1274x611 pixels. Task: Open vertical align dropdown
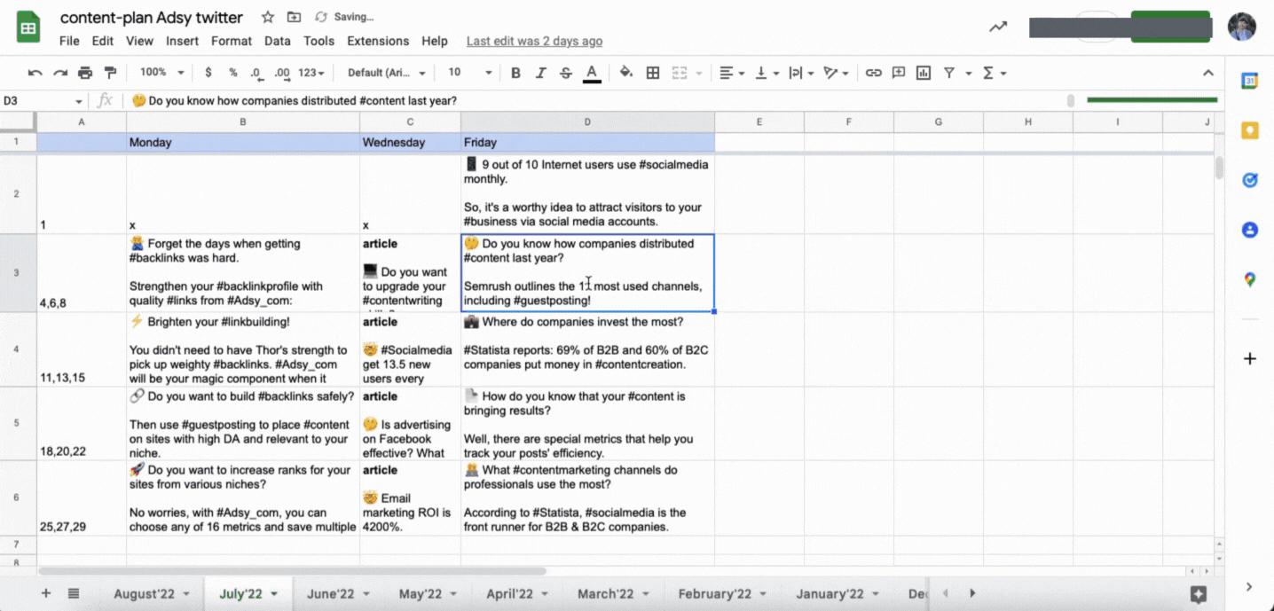pos(767,73)
